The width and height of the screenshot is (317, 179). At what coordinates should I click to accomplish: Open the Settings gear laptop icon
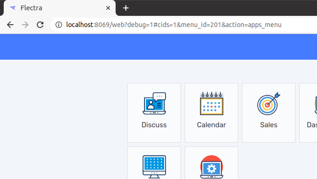212,167
